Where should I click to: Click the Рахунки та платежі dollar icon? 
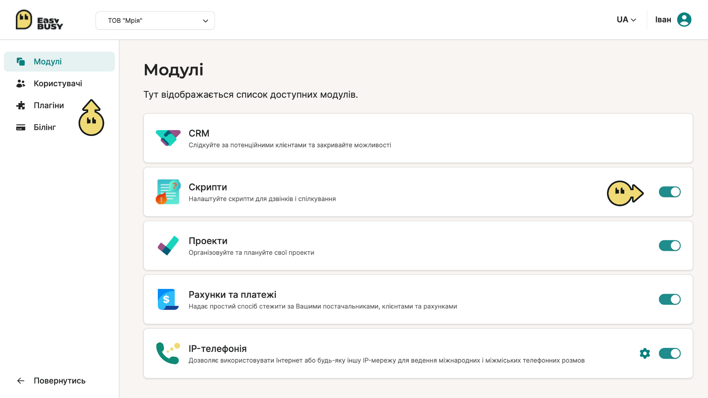tap(168, 299)
